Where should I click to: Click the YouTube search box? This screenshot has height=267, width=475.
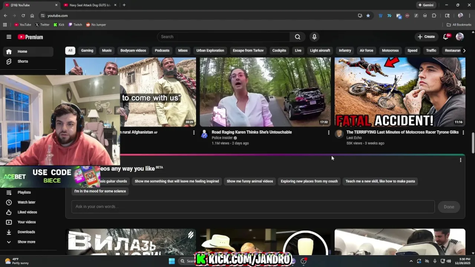[223, 37]
